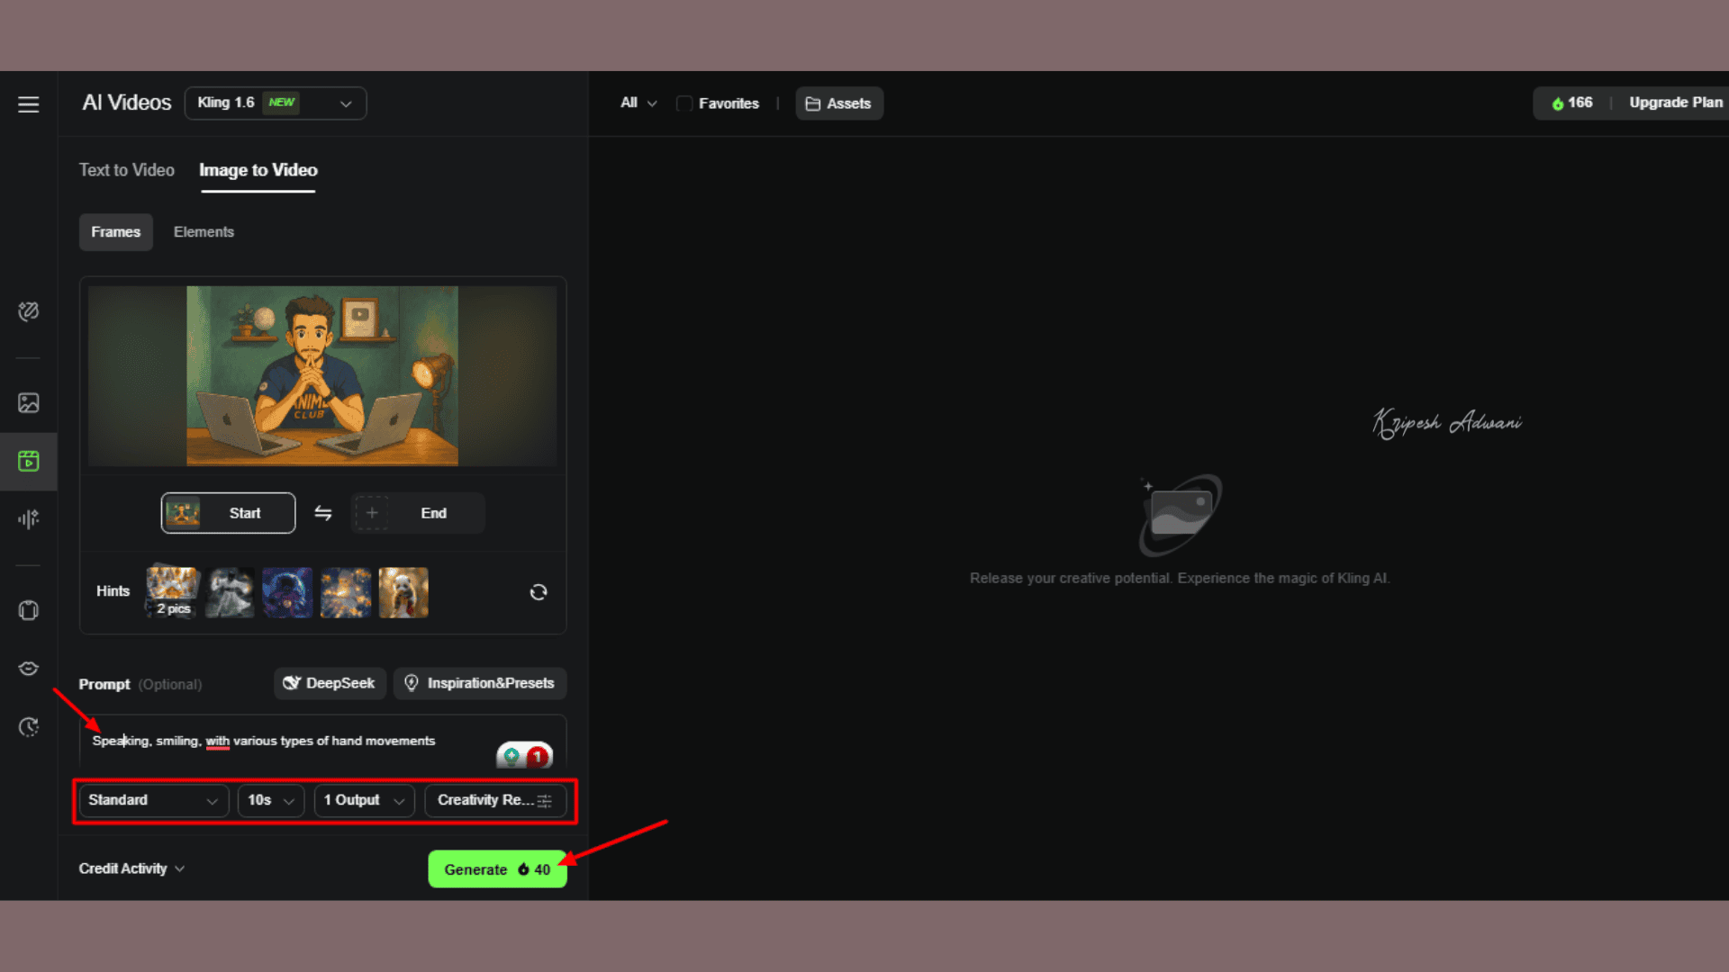Image resolution: width=1729 pixels, height=972 pixels.
Task: Click the lip sync sidebar icon
Action: [x=29, y=669]
